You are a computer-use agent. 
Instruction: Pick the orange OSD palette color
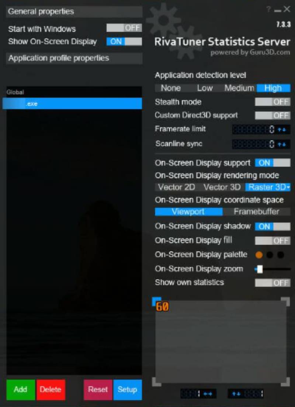[x=259, y=255]
